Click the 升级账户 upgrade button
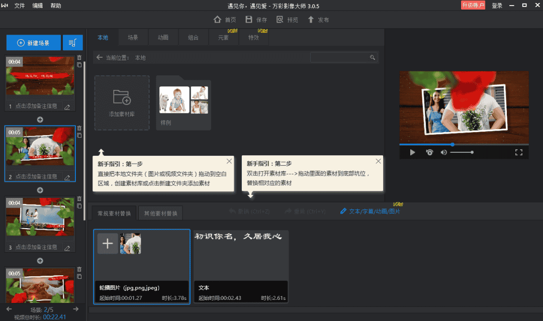 click(473, 6)
